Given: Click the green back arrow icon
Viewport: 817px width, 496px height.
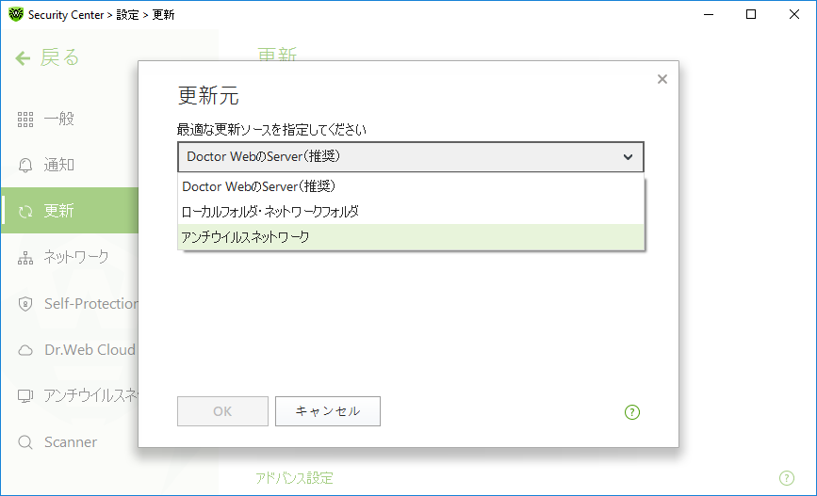Looking at the screenshot, I should [x=23, y=57].
